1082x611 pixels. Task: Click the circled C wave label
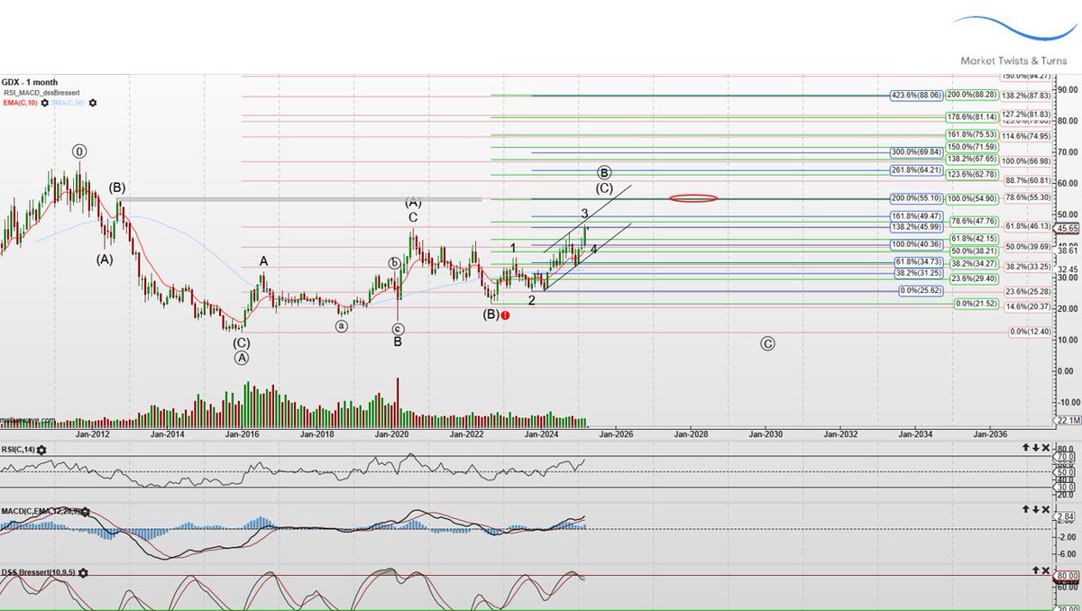coord(767,343)
